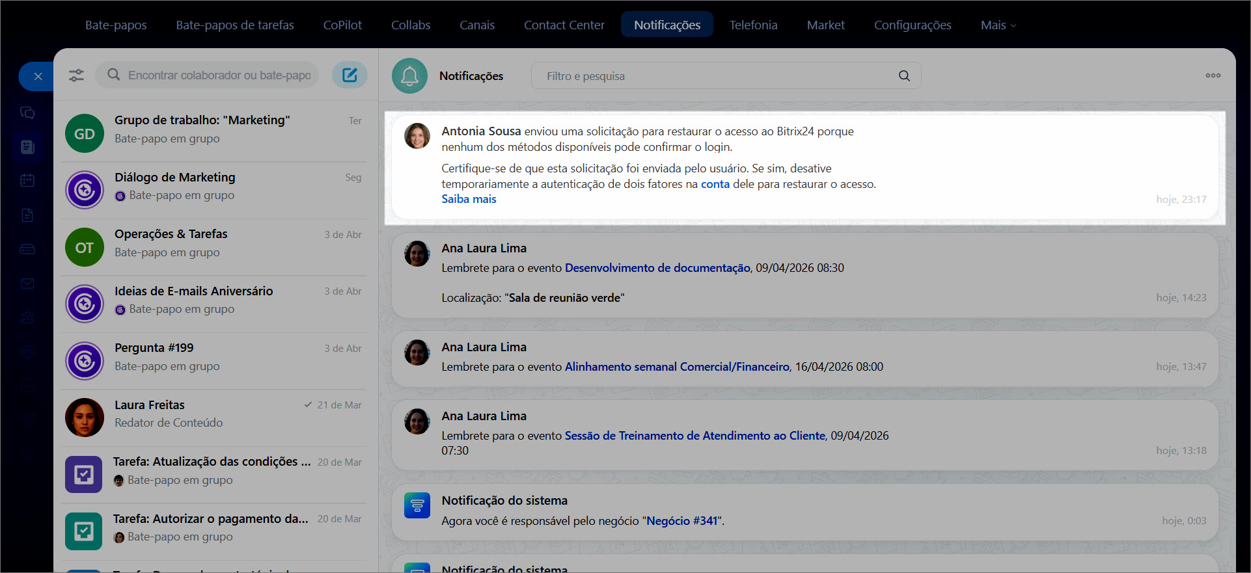Viewport: 1251px width, 573px height.
Task: Click the Saiba mais link
Action: [x=469, y=199]
